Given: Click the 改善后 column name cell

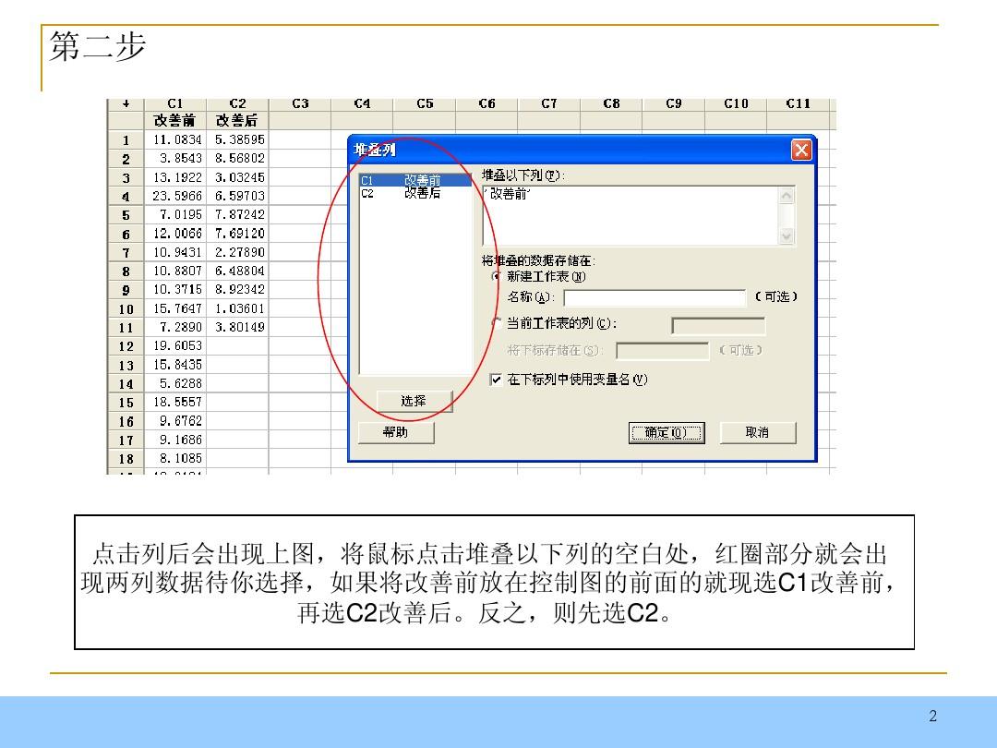Looking at the screenshot, I should pyautogui.click(x=238, y=120).
